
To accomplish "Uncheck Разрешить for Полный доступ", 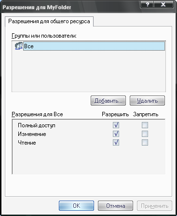I will (116, 125).
